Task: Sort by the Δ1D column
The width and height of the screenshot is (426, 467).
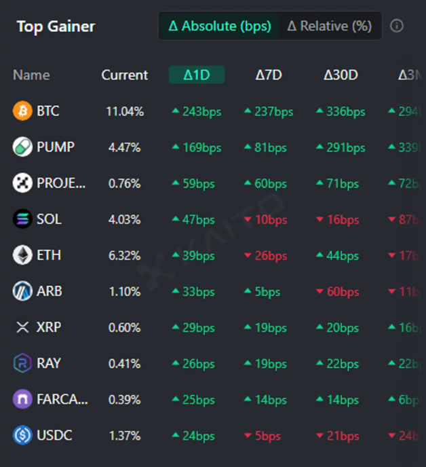Action: click(x=197, y=75)
